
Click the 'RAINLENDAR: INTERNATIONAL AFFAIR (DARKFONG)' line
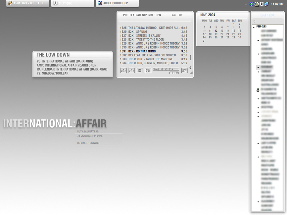tap(72, 69)
